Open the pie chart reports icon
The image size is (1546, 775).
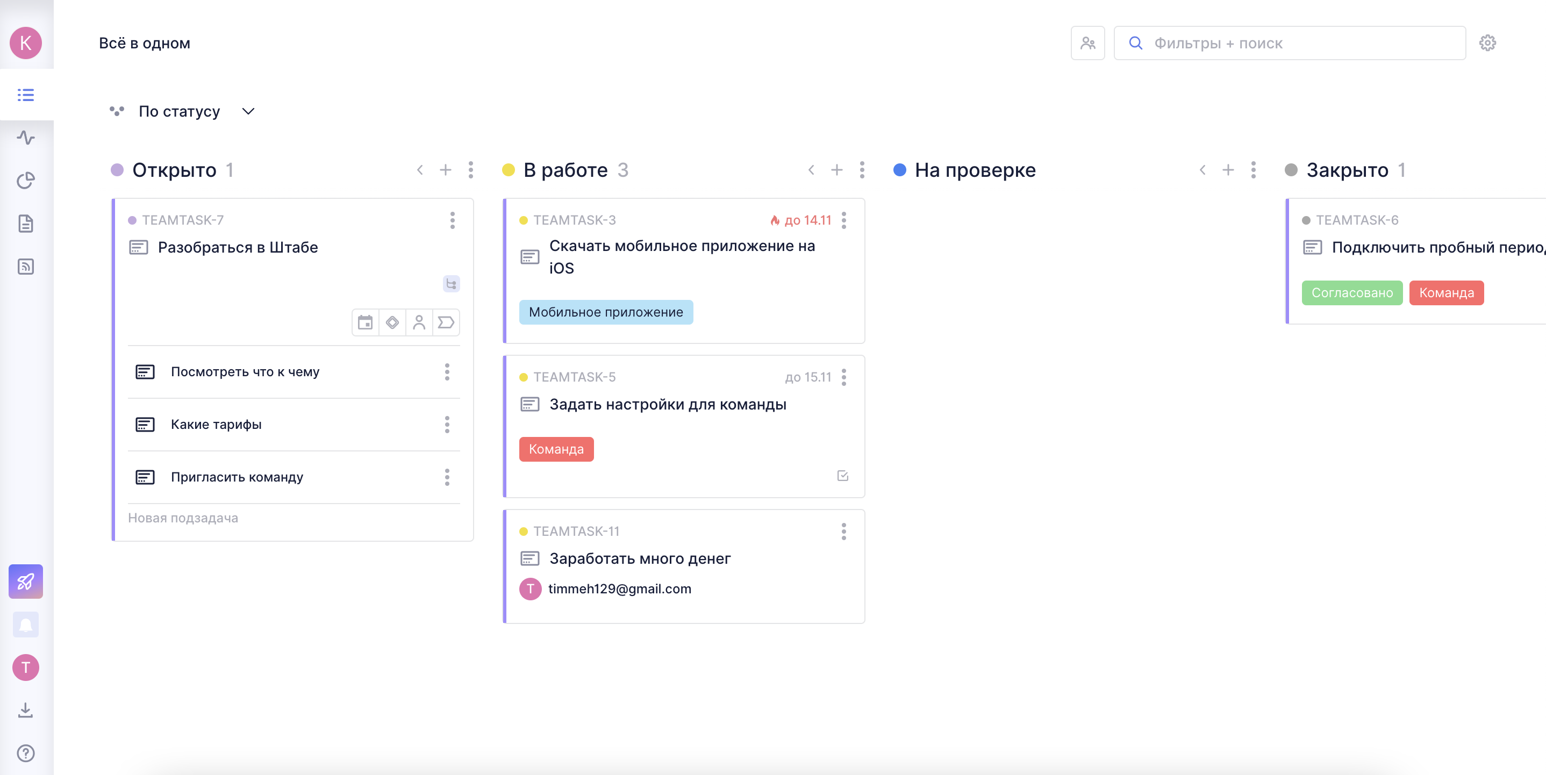(x=26, y=181)
